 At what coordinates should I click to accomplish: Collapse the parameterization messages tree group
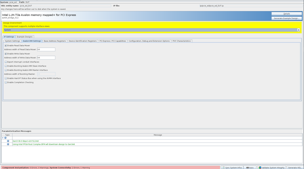tap(3, 138)
